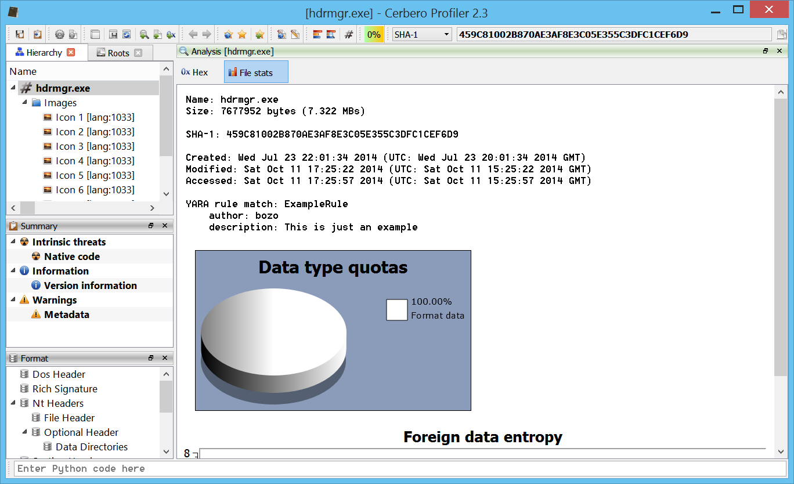Screen dimensions: 794x484
Task: Select the Metadata warning
Action: tap(67, 315)
